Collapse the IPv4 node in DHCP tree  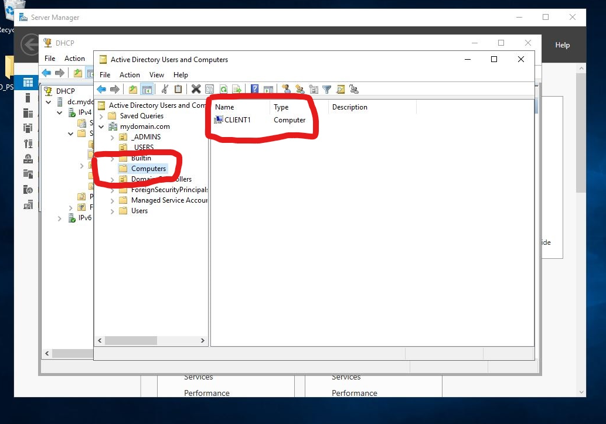tap(60, 113)
